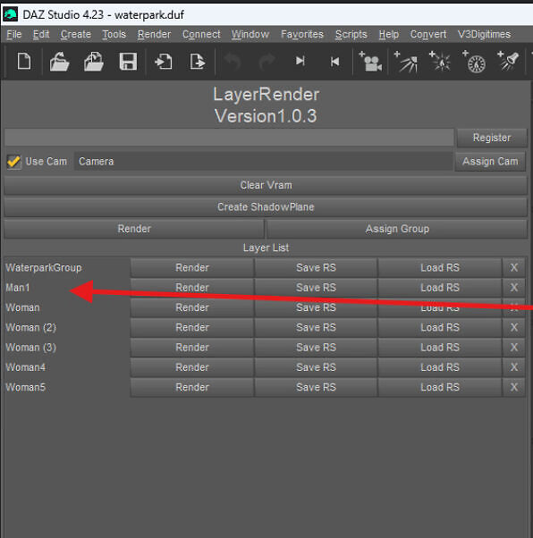Viewport: 533px width, 538px height.
Task: Render the WaterparkGroup layer
Action: coord(192,267)
